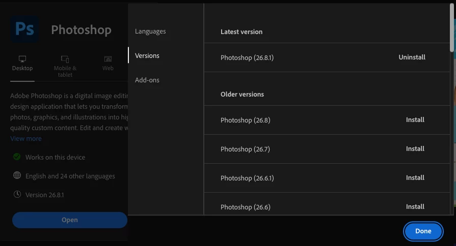Click the Photoshop Ps app icon
The height and width of the screenshot is (246, 456).
coord(24,29)
